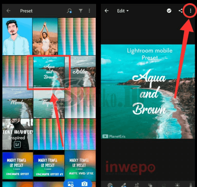Open the Preset album overflow menu
Screen dimensions: 197x187
click(x=89, y=11)
